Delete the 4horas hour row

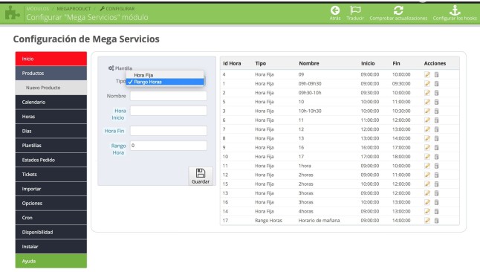coord(436,211)
